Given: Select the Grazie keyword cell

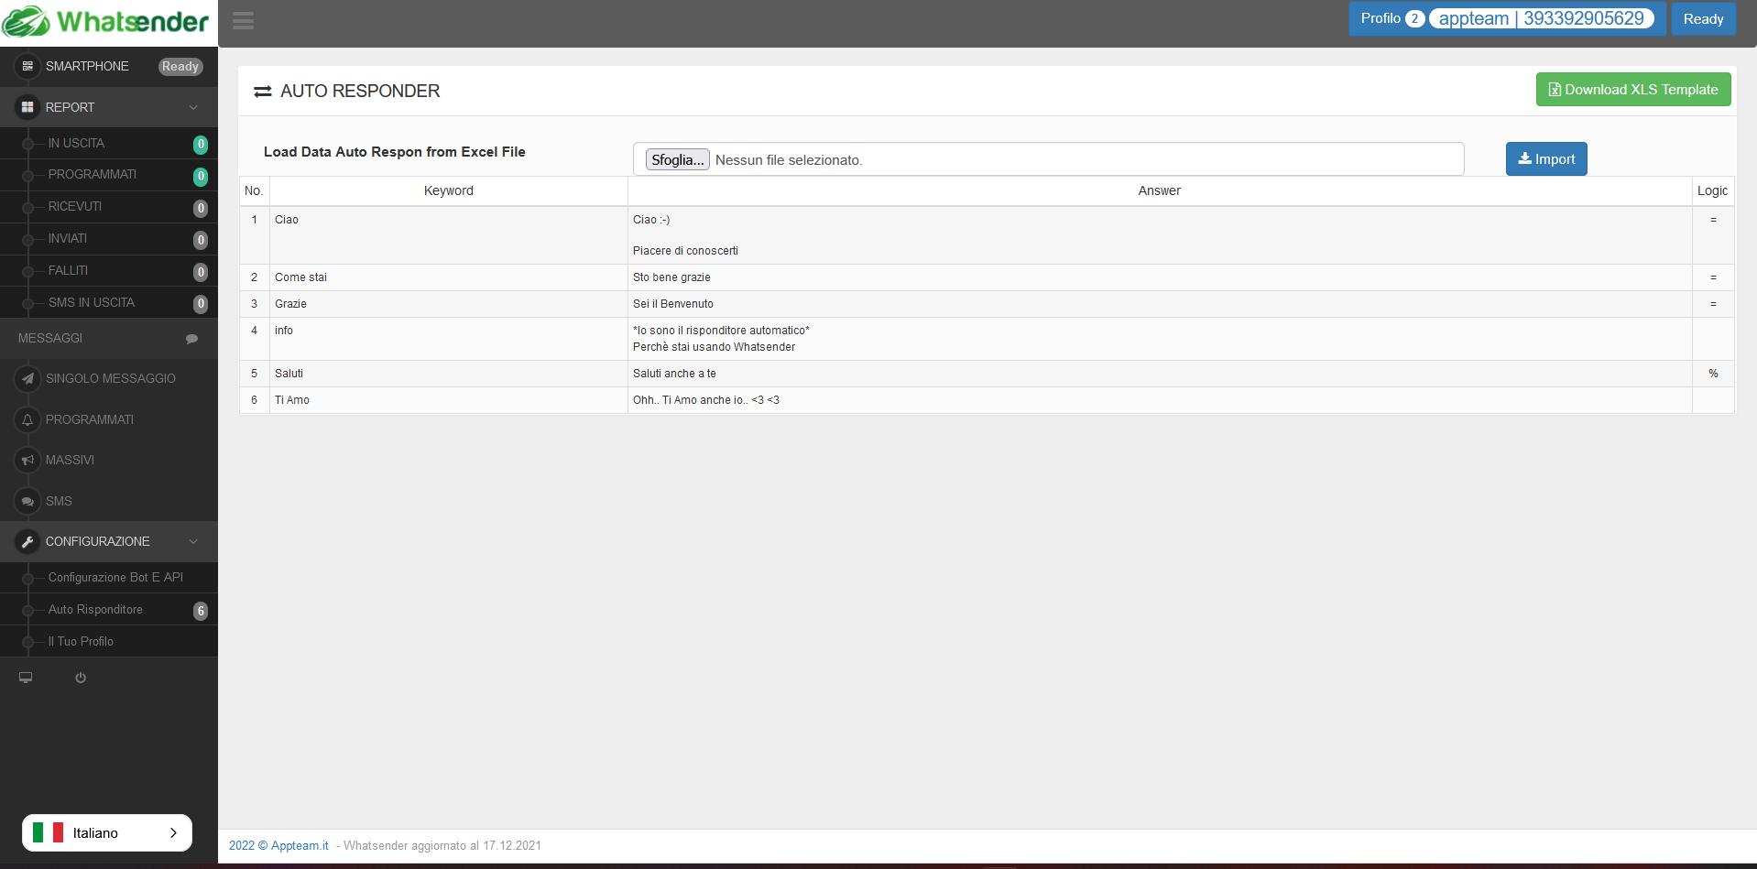Looking at the screenshot, I should pos(449,304).
